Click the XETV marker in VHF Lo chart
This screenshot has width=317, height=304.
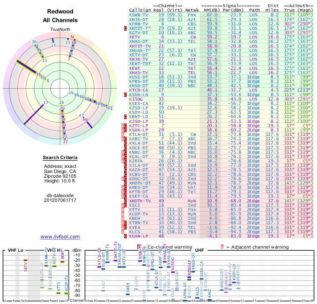[25, 260]
